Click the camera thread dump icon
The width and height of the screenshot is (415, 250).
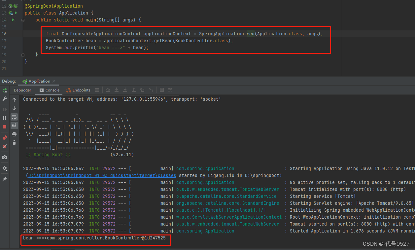(5, 157)
